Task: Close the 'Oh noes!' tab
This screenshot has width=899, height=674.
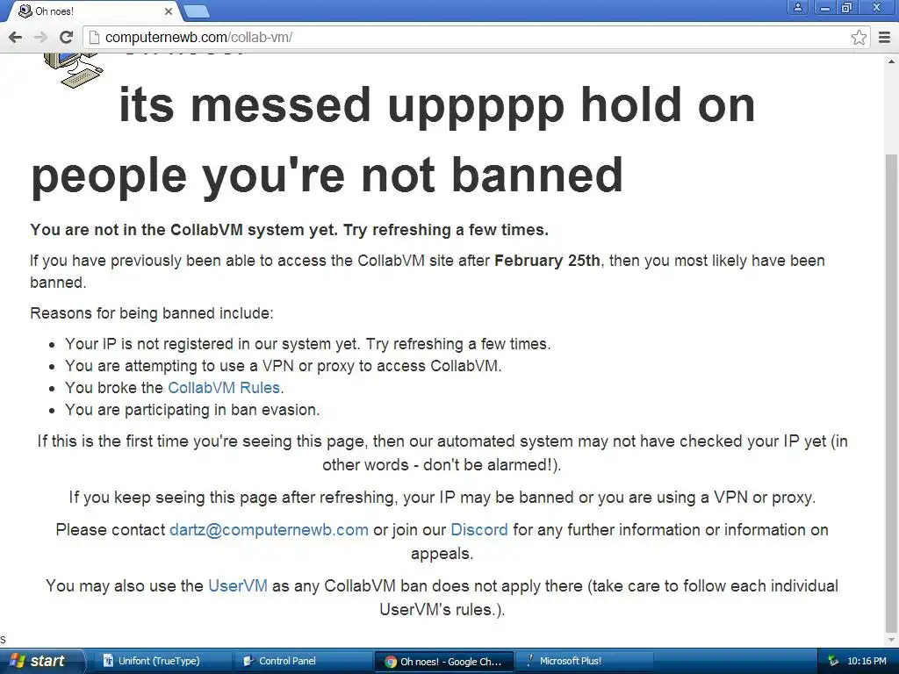Action: pyautogui.click(x=168, y=11)
